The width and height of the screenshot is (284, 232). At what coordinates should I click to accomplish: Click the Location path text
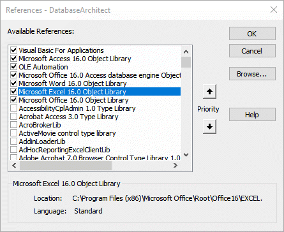[167, 198]
